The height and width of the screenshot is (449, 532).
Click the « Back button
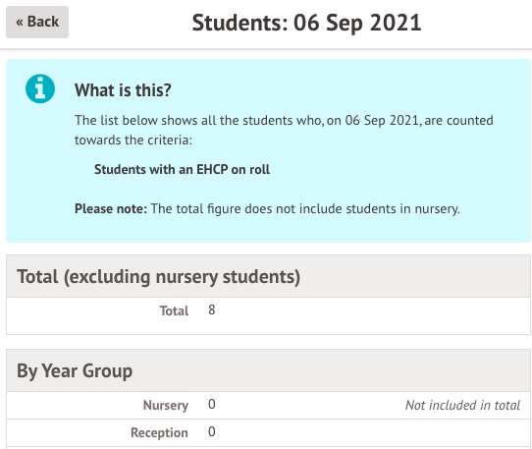pos(37,22)
